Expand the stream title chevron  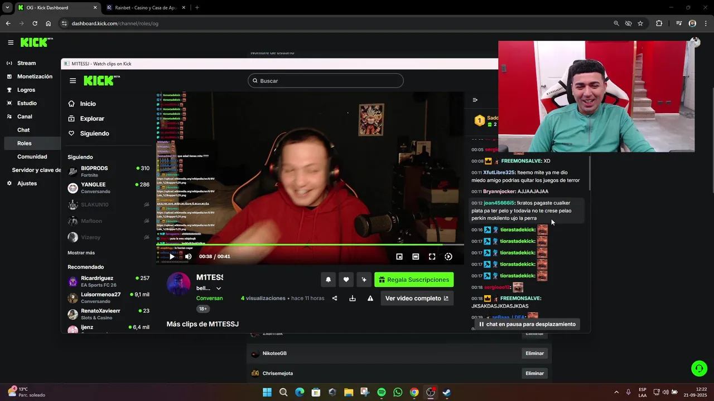pyautogui.click(x=219, y=288)
